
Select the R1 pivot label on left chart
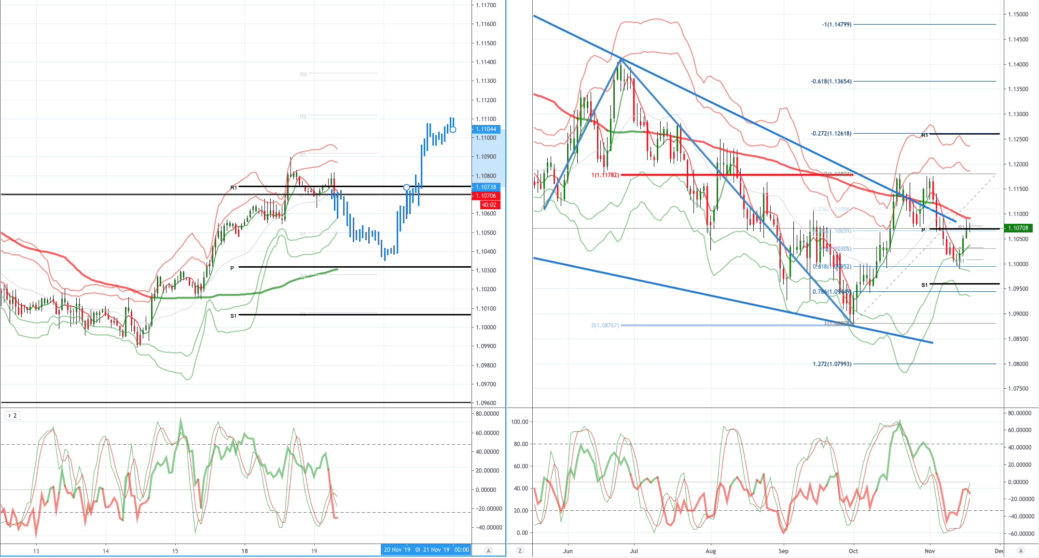pyautogui.click(x=234, y=188)
